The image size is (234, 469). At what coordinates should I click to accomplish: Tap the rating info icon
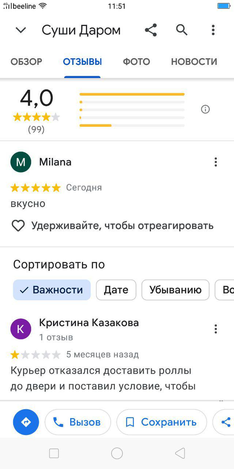(205, 109)
